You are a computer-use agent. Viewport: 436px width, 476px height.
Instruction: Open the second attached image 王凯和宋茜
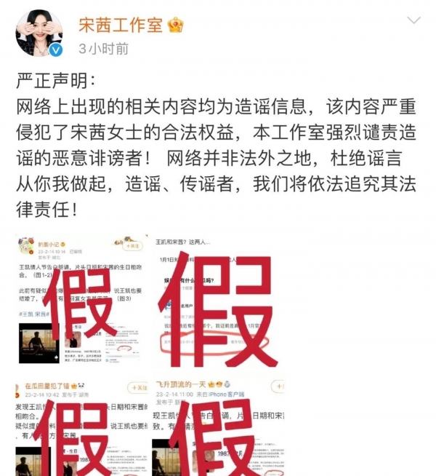coord(218,301)
